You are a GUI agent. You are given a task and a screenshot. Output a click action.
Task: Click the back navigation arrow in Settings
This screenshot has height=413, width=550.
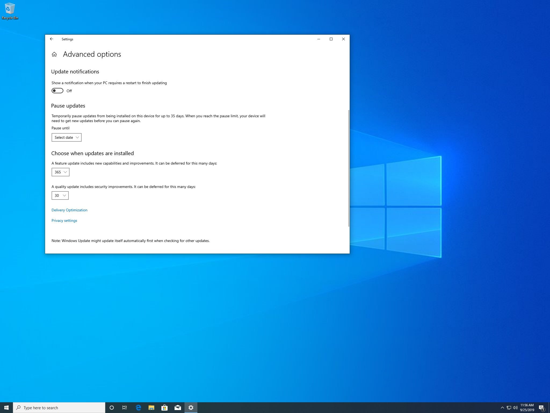(x=52, y=39)
